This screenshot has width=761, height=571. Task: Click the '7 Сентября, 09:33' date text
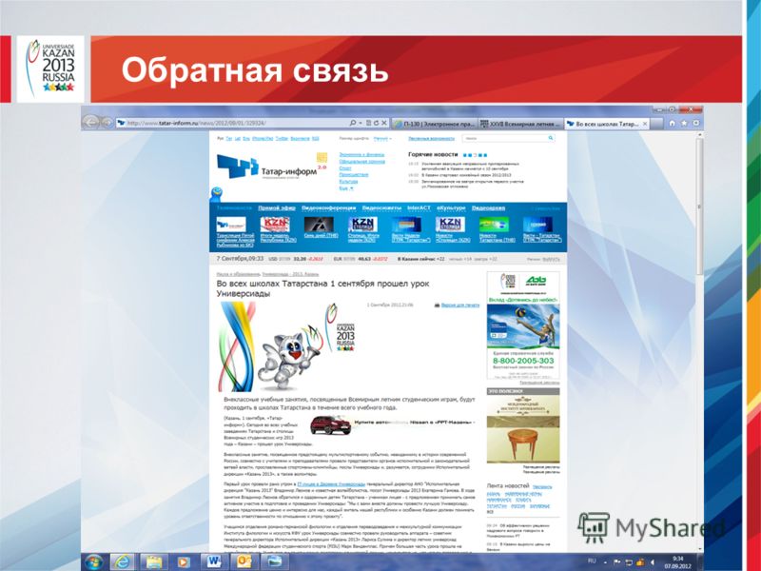(x=240, y=258)
